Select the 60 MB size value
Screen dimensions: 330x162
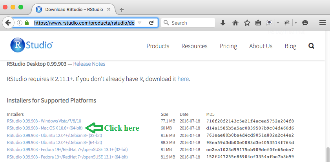(166, 128)
